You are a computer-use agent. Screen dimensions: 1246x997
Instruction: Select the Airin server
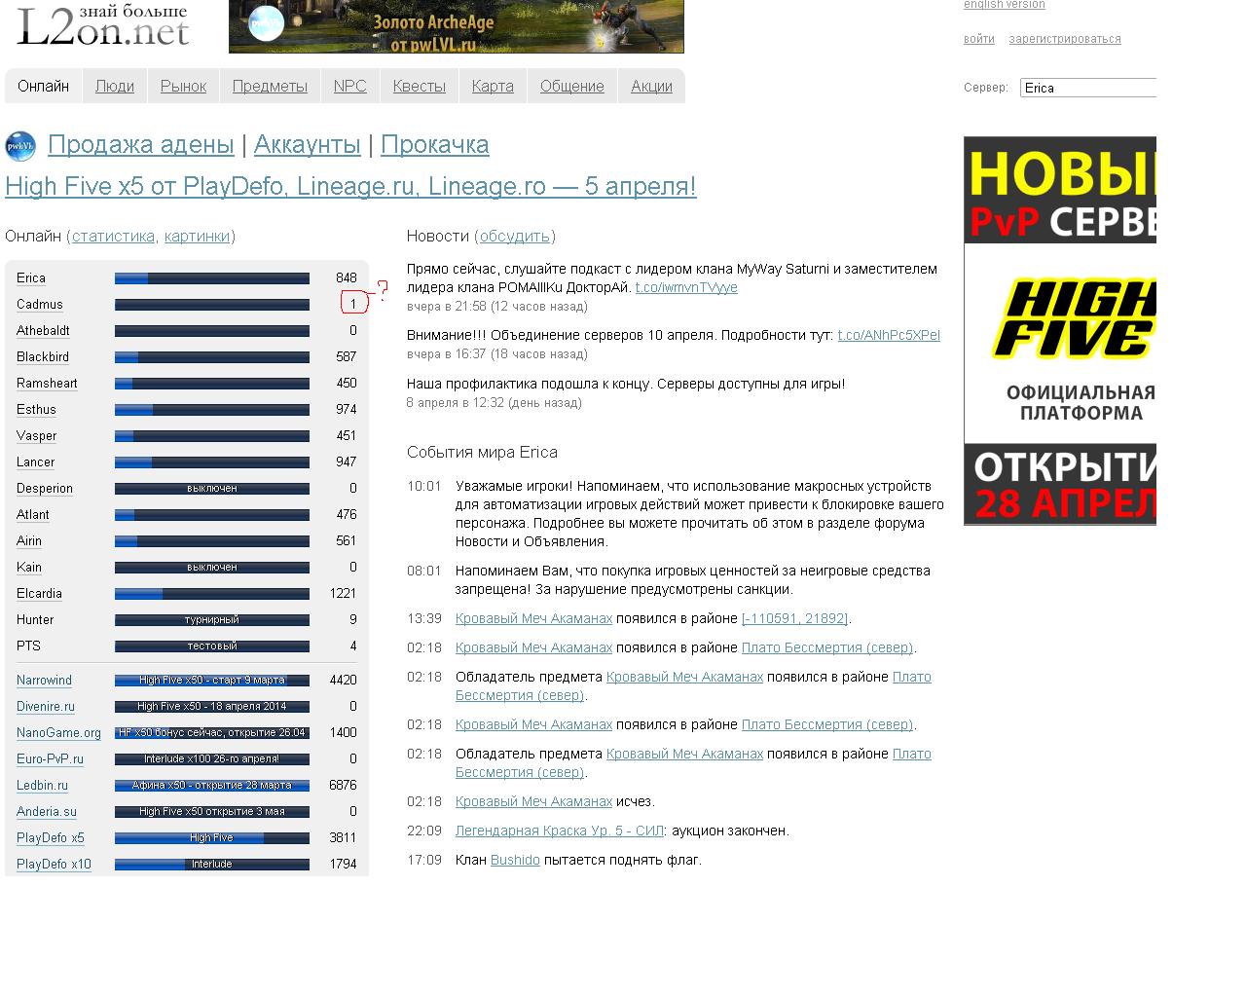coord(29,541)
